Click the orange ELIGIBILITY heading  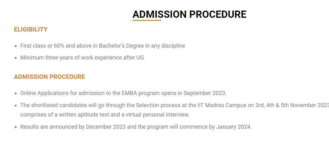click(x=31, y=30)
